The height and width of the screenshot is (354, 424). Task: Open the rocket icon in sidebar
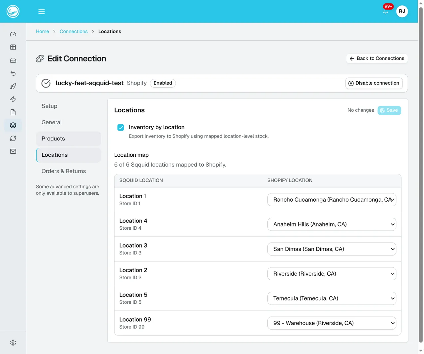(x=13, y=86)
